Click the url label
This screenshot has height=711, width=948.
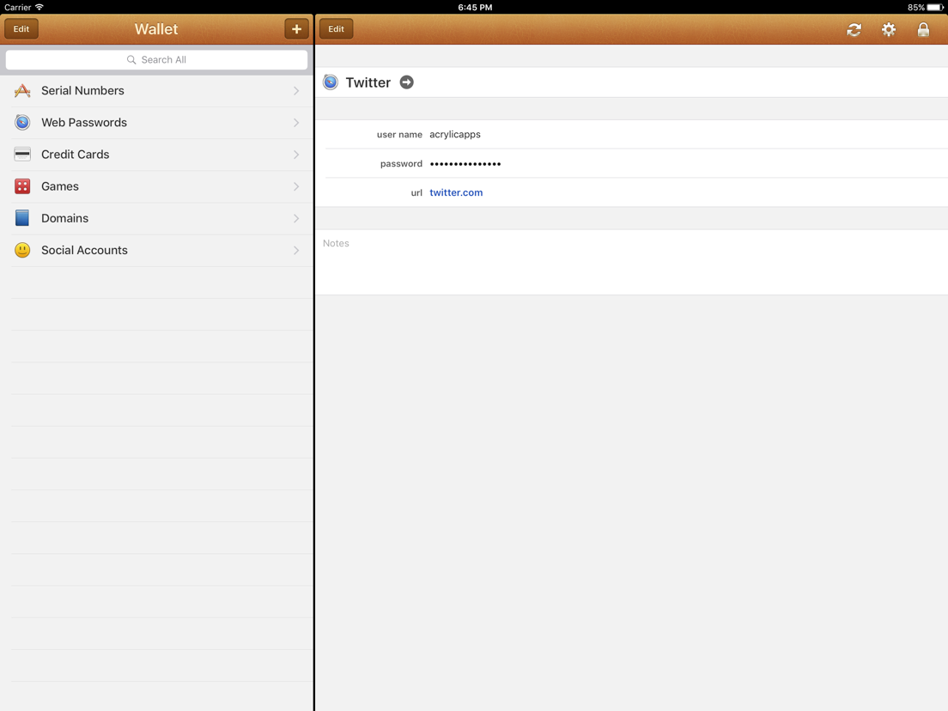[x=416, y=193]
